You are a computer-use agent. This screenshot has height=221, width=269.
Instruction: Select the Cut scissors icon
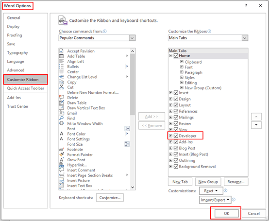pyautogui.click(x=61, y=87)
